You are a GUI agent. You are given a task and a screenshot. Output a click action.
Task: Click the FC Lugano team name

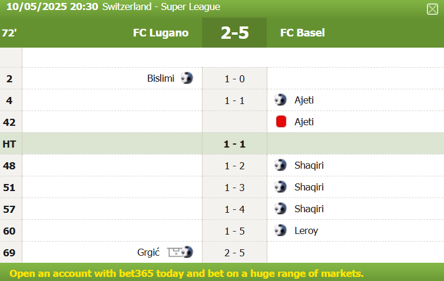coord(161,33)
